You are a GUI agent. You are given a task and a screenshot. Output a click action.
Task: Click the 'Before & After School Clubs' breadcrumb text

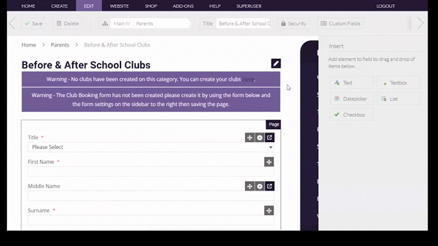pyautogui.click(x=117, y=45)
